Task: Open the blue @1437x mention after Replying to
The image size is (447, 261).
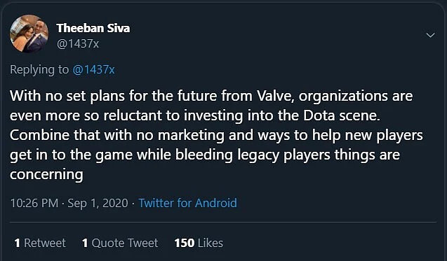Action: [x=93, y=70]
